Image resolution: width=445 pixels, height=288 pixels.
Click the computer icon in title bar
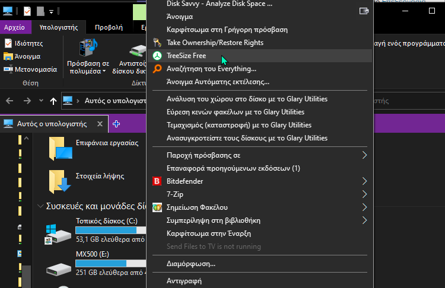[8, 11]
